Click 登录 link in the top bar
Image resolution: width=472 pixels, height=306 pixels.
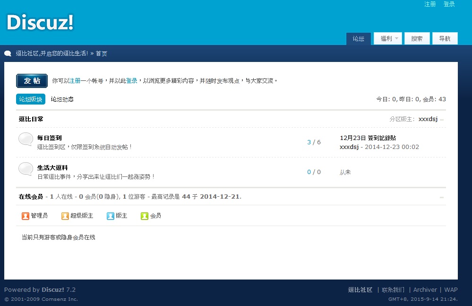pos(449,4)
